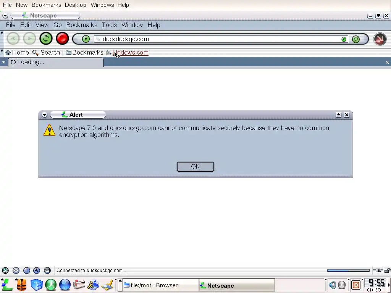Launch the AIM running man icon
The width and height of the screenshot is (391, 293).
(93, 285)
